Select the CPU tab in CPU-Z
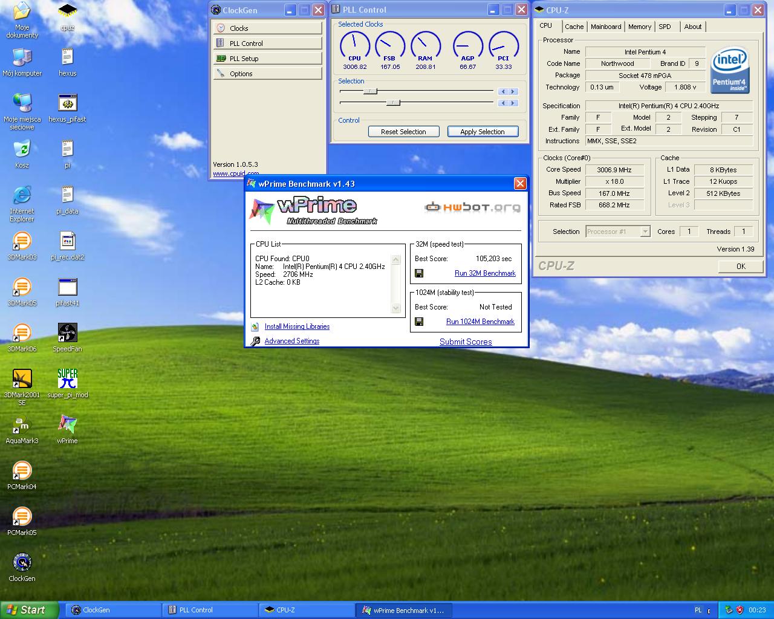The height and width of the screenshot is (619, 774). [545, 25]
